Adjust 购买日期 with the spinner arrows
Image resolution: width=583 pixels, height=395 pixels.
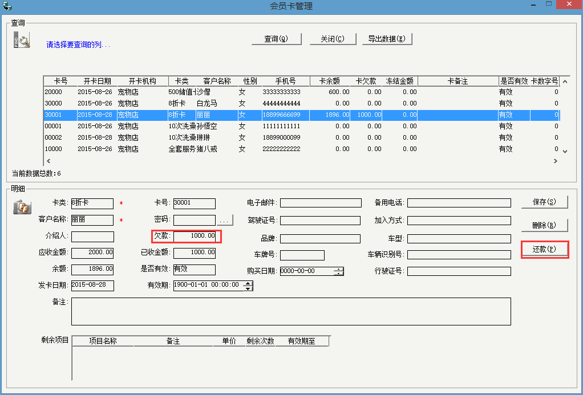tap(339, 271)
